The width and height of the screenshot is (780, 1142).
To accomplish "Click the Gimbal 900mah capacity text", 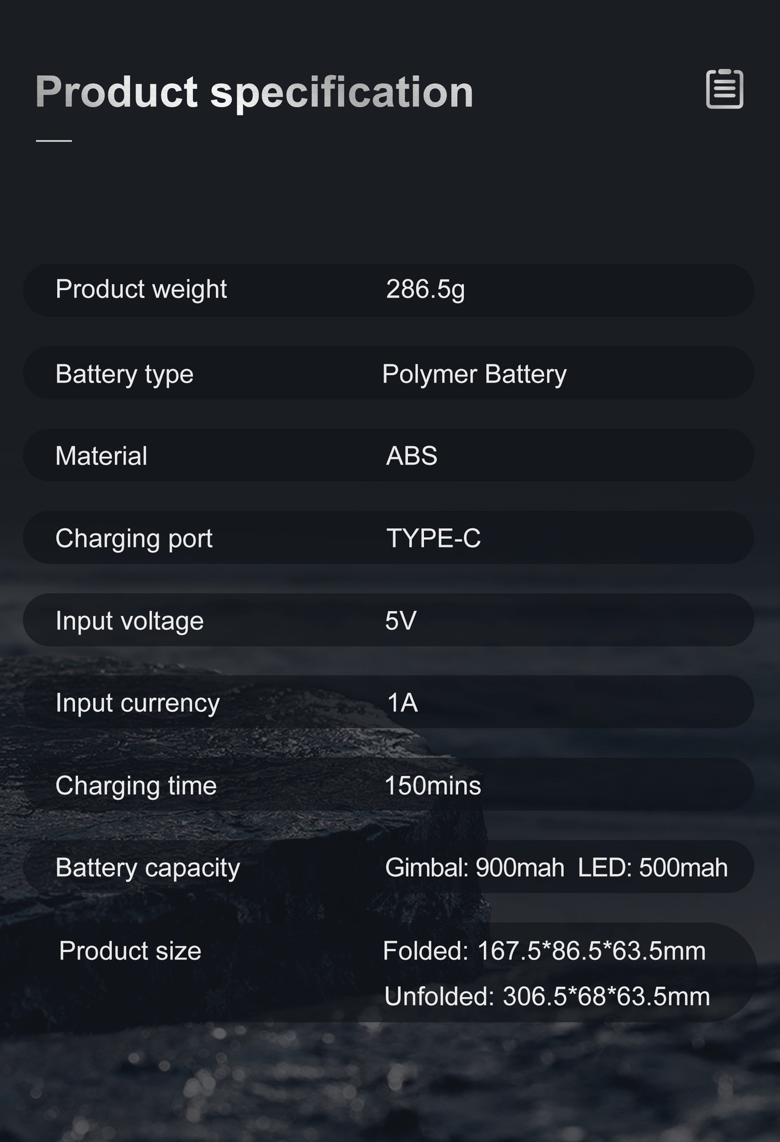I will click(x=474, y=868).
